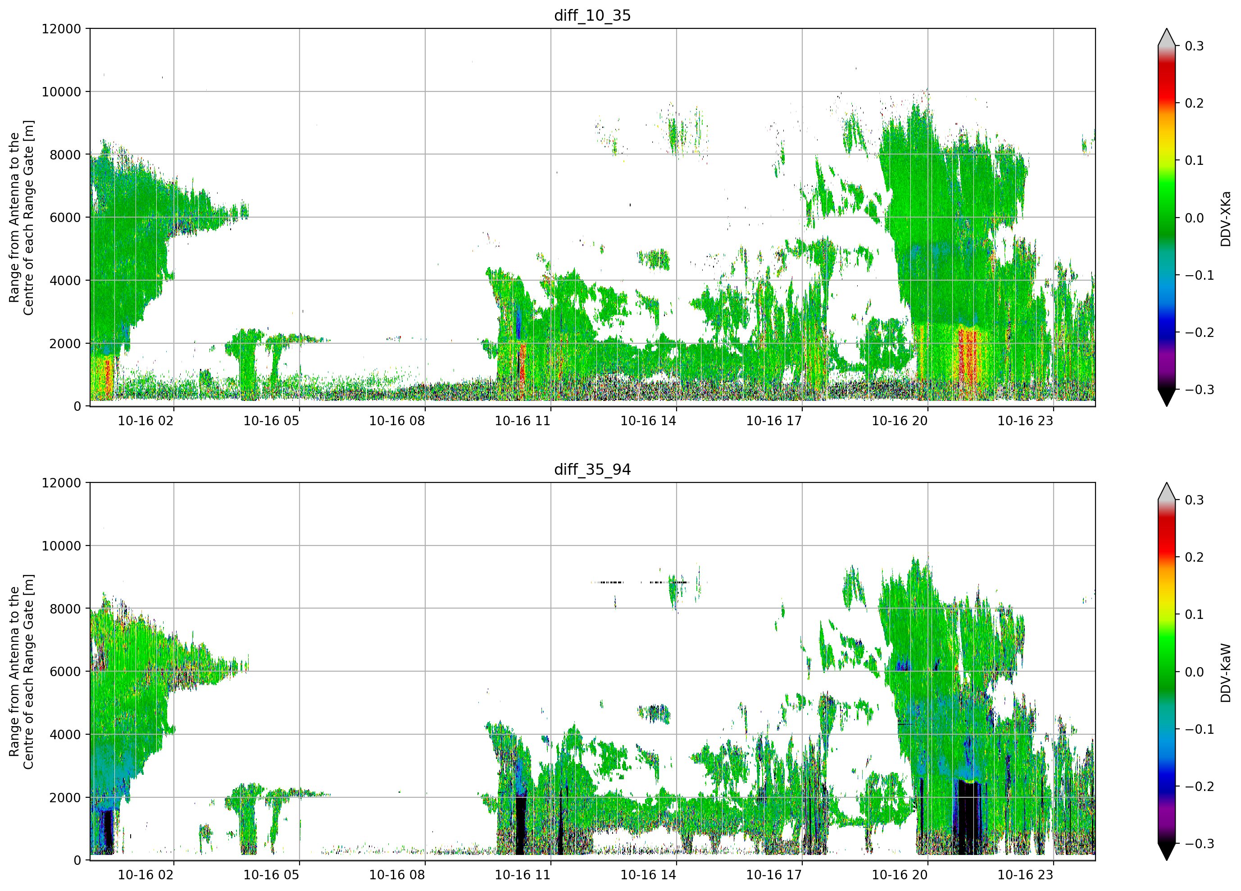Viewport: 1241px width, 891px height.
Task: Click the '10-16 05' x-tick under diff_35_94
Action: (272, 875)
